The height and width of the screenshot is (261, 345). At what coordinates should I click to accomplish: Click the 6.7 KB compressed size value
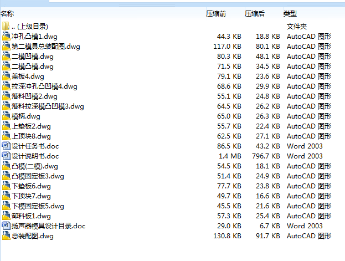[270, 226]
